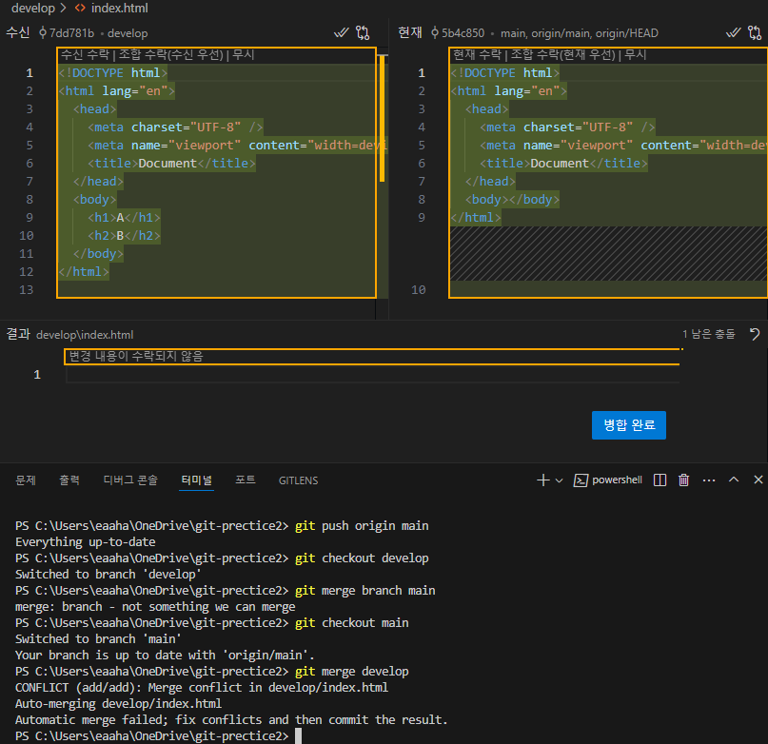Click 'merge: branch - not something we can merge'
The image size is (768, 744).
click(x=155, y=606)
